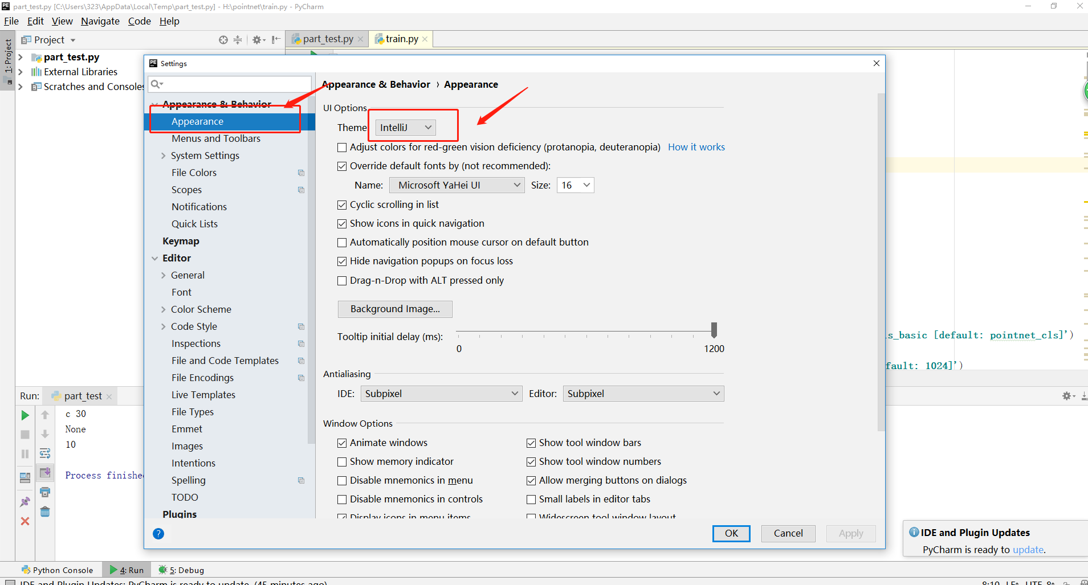
Task: Toggle Show icons in quick navigation
Action: pos(342,224)
